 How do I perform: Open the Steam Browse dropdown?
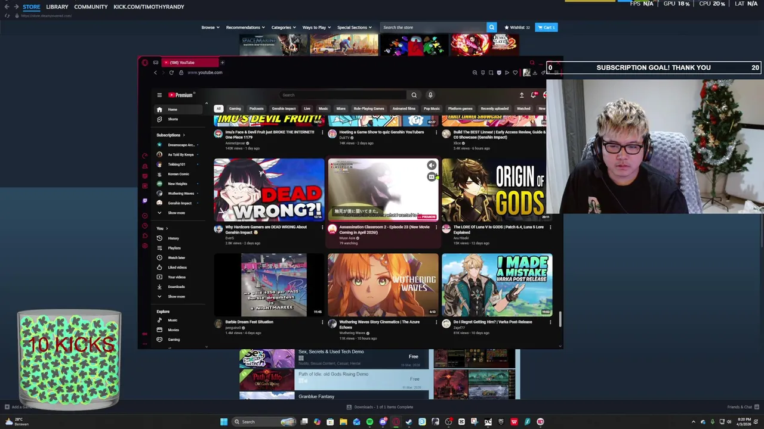(210, 27)
